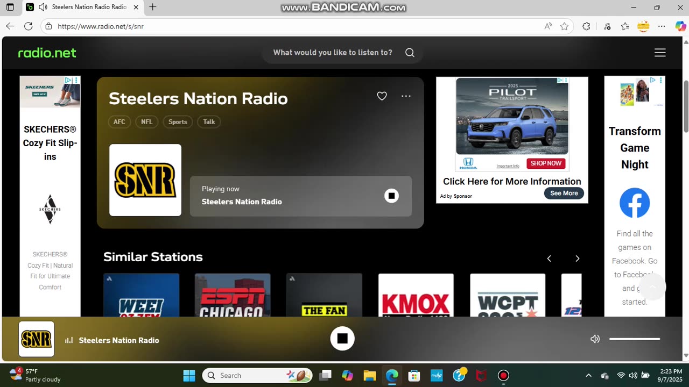Open the ESPN Chicago similar station

tap(233, 295)
